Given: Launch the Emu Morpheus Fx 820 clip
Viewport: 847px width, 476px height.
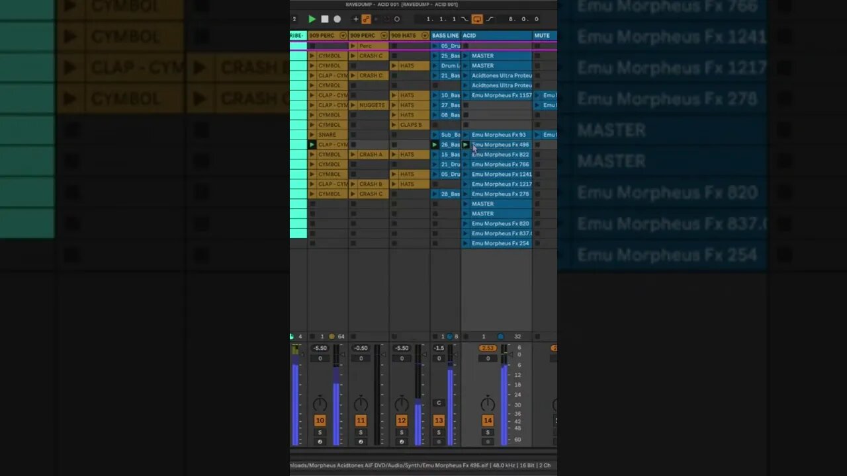Looking at the screenshot, I should [x=466, y=224].
